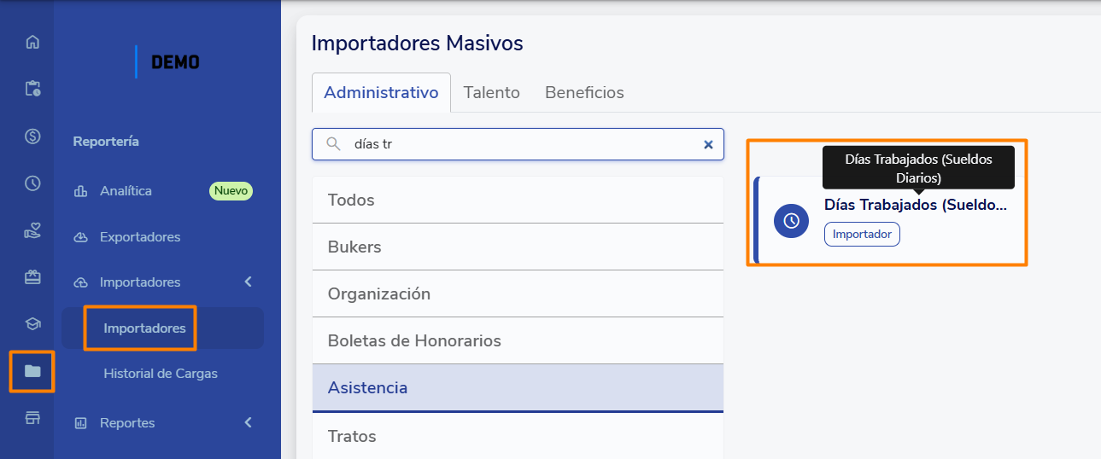Open the home icon in sidebar

[32, 42]
